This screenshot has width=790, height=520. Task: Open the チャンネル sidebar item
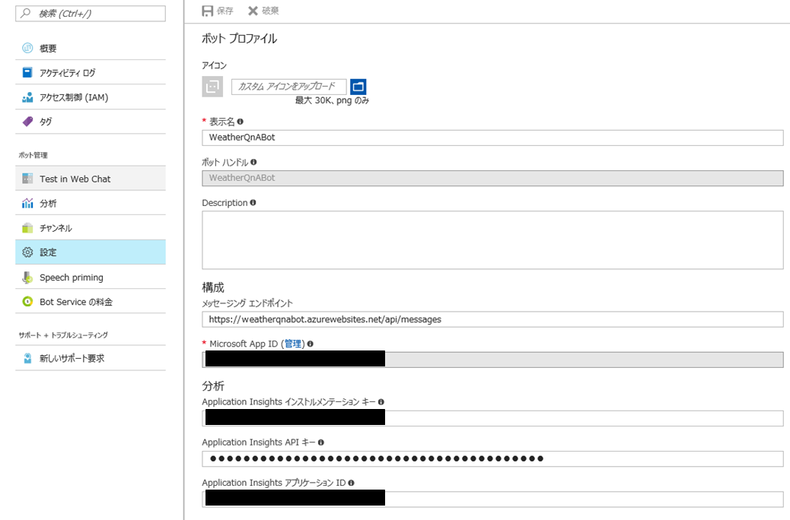[91, 228]
